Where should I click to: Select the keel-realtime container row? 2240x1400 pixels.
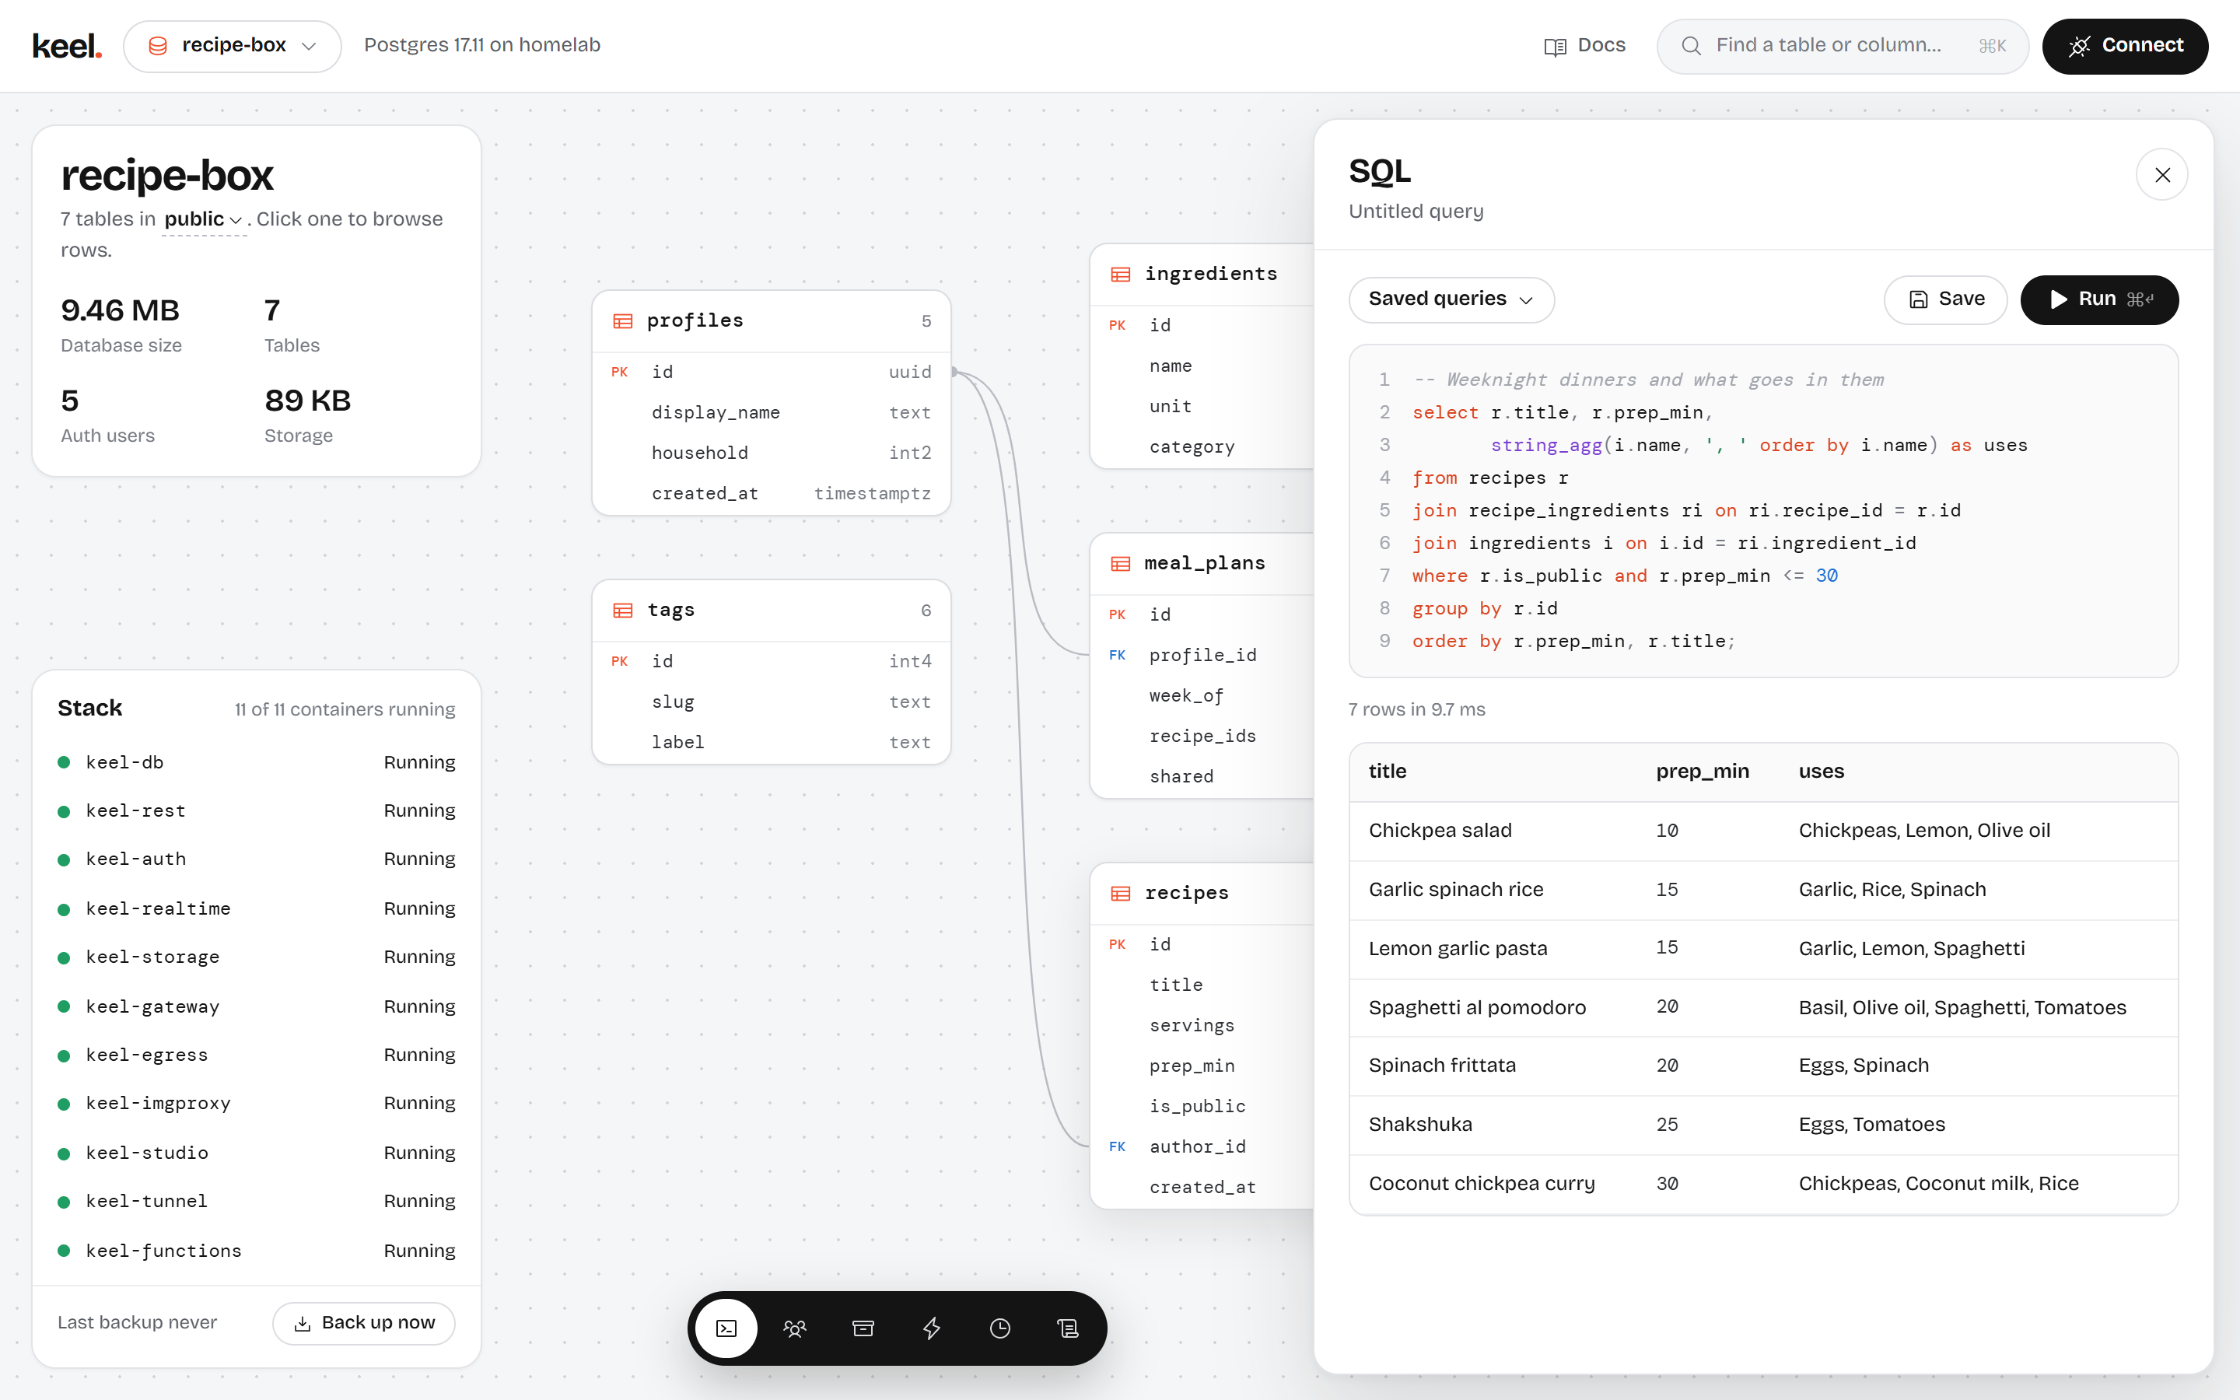point(257,908)
